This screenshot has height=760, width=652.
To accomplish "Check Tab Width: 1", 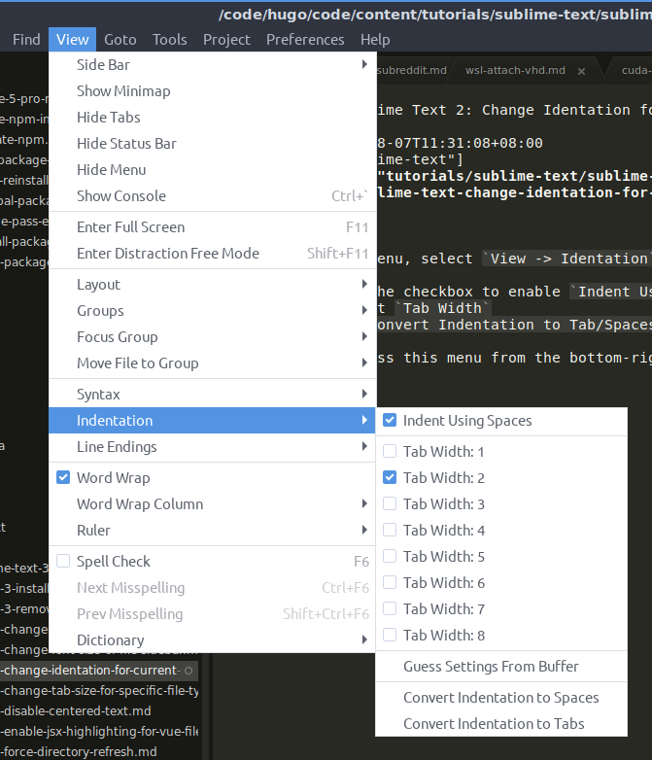I will (390, 451).
